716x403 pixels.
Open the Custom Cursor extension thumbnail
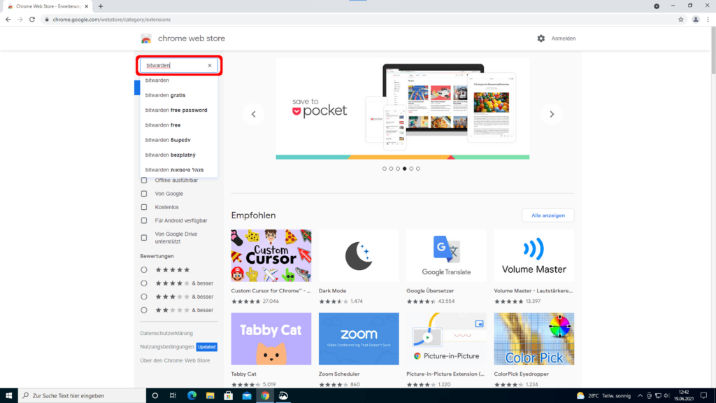(x=271, y=255)
